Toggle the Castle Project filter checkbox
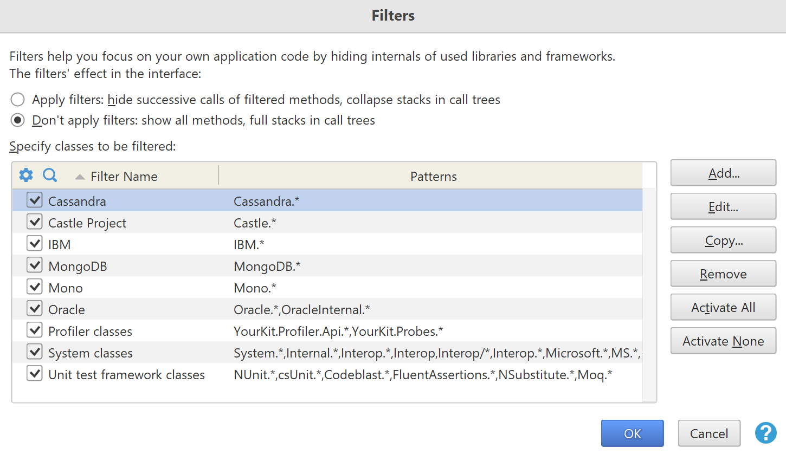This screenshot has width=786, height=455. tap(35, 222)
